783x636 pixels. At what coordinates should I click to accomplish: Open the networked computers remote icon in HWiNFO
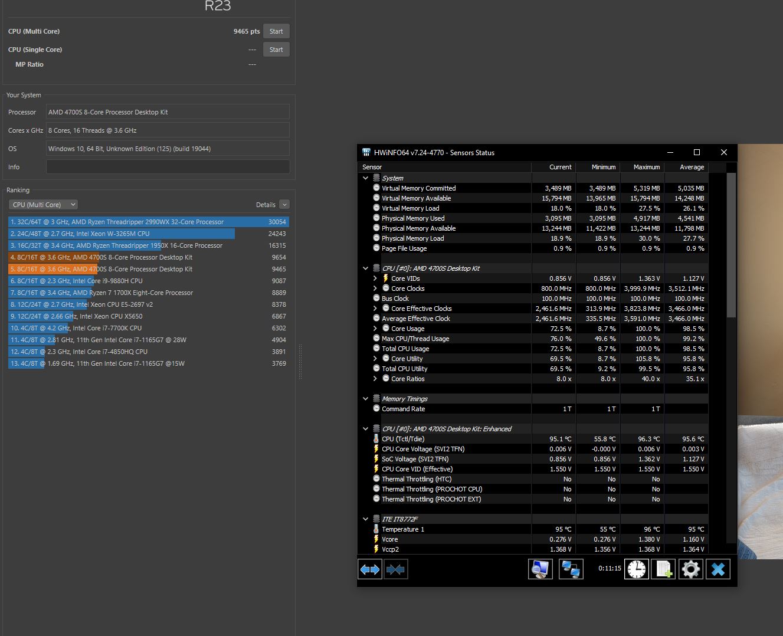click(571, 569)
